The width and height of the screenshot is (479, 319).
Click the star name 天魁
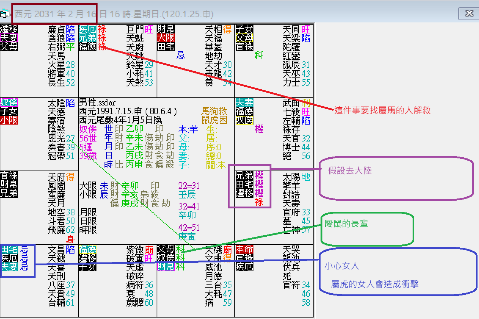(135, 38)
